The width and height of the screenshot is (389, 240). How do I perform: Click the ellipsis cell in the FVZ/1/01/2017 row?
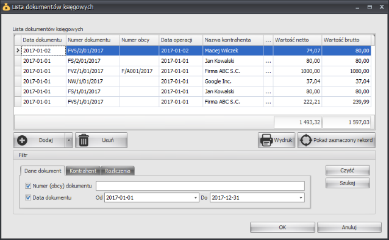pos(268,71)
